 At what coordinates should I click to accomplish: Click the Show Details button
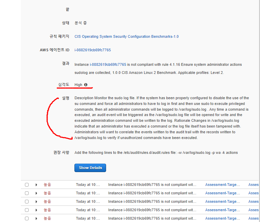90,168
